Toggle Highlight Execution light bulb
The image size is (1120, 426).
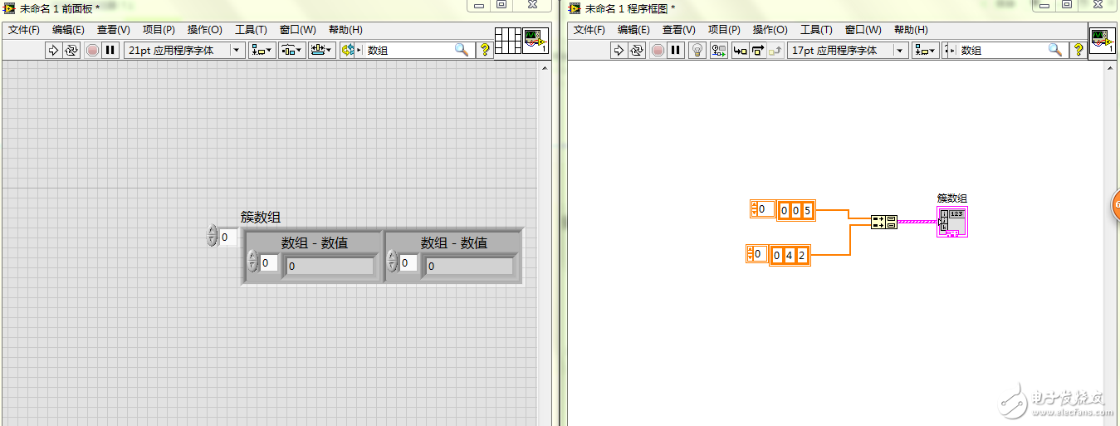coord(697,50)
